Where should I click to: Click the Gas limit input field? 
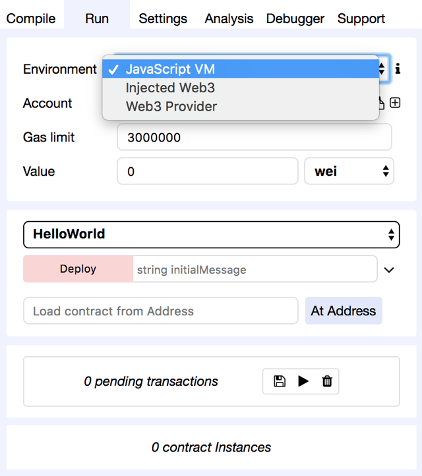pyautogui.click(x=254, y=138)
